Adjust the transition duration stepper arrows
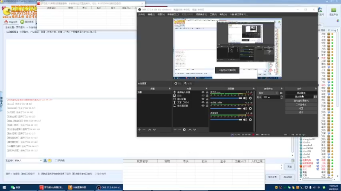This screenshot has width=341, height=191. tap(282, 97)
